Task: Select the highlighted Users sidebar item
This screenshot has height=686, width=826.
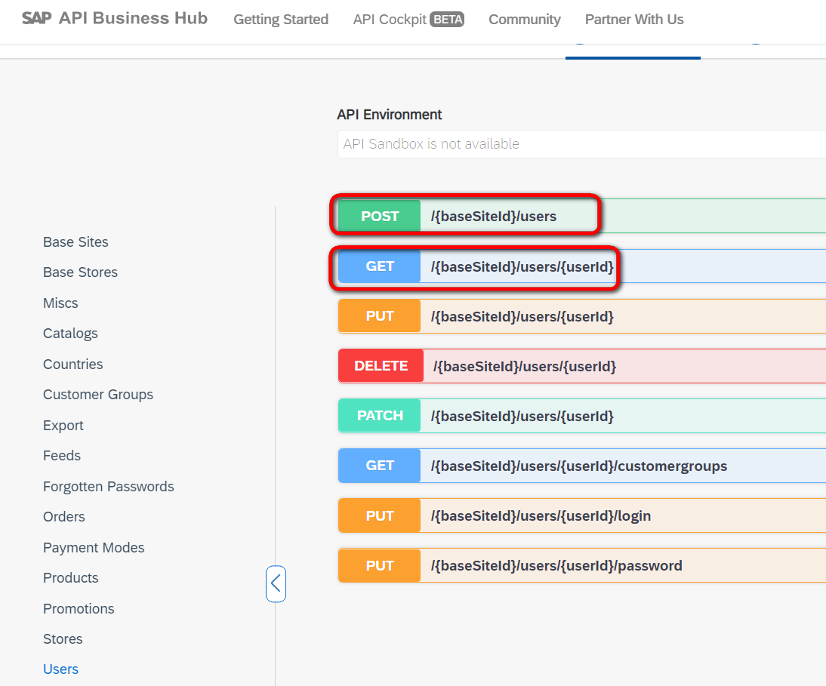Action: coord(60,669)
